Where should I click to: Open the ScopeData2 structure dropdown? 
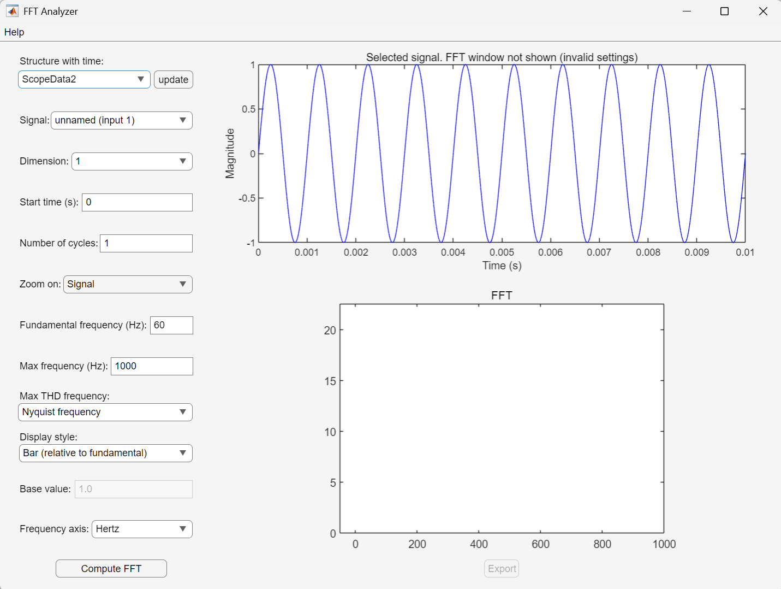pyautogui.click(x=84, y=79)
